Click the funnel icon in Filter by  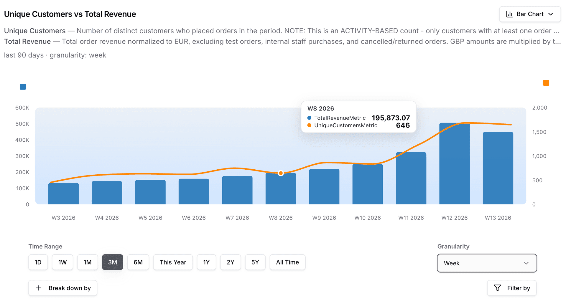pos(497,288)
